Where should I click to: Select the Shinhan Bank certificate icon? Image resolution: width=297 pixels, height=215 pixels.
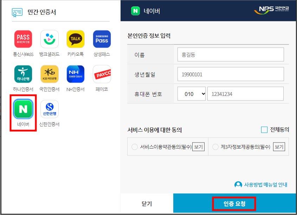tap(49, 109)
